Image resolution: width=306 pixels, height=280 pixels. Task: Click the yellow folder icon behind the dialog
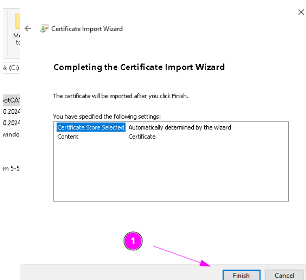(x=17, y=21)
